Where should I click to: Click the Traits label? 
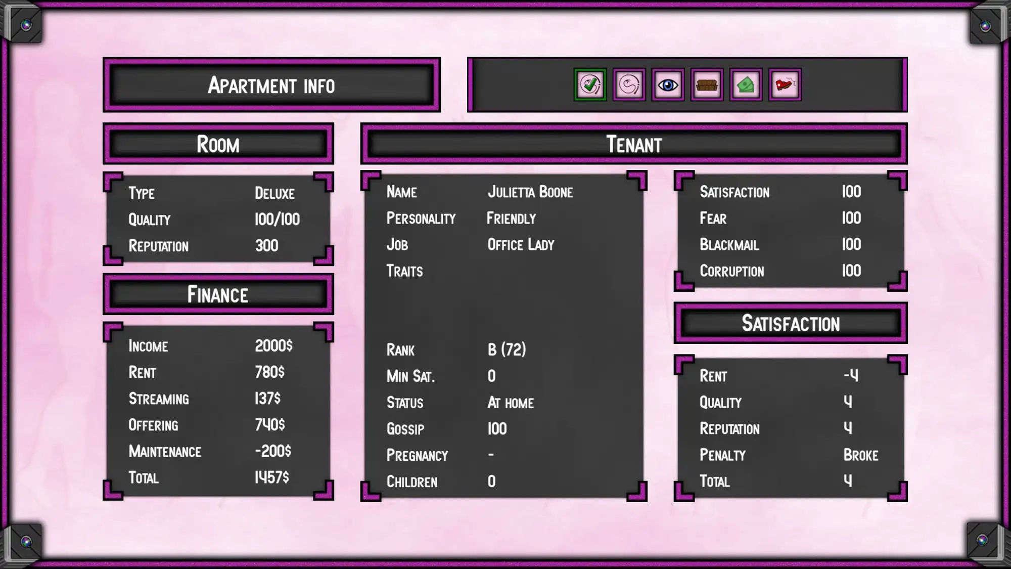[404, 271]
